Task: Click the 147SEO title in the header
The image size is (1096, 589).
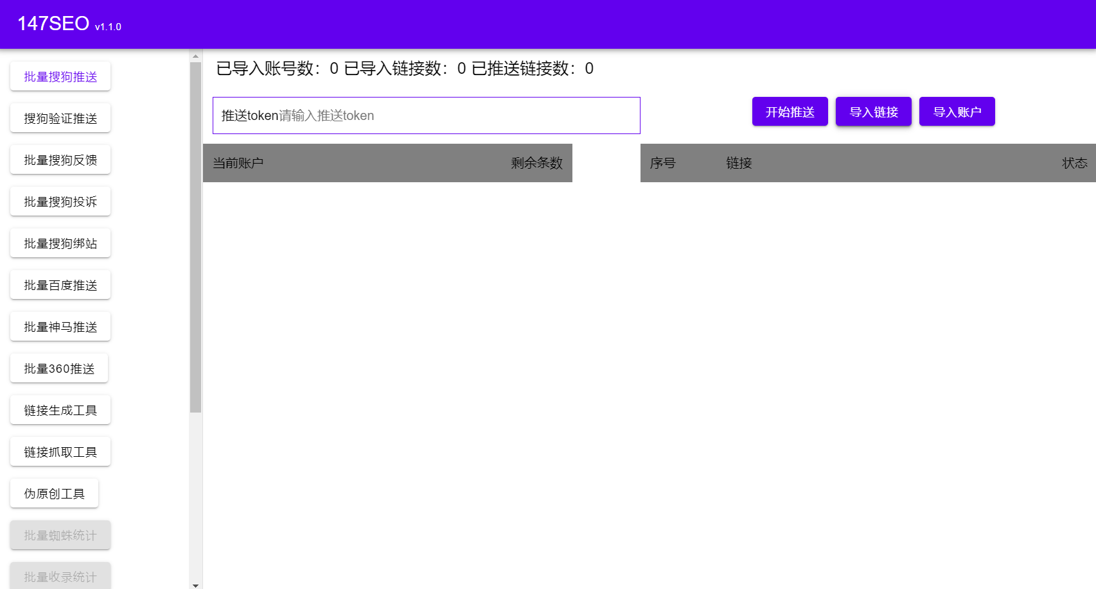Action: [53, 24]
